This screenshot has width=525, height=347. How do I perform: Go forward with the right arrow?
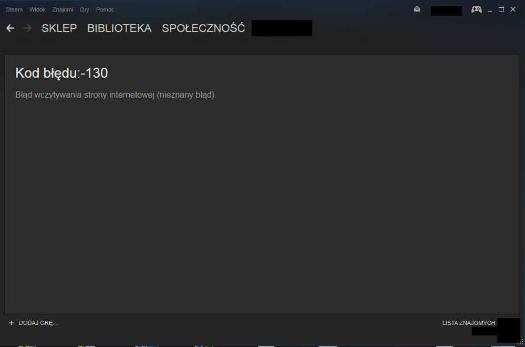28,28
